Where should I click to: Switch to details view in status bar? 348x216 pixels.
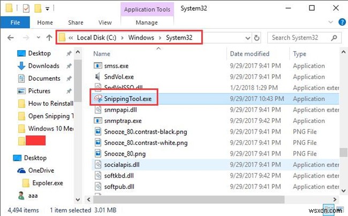(329, 209)
